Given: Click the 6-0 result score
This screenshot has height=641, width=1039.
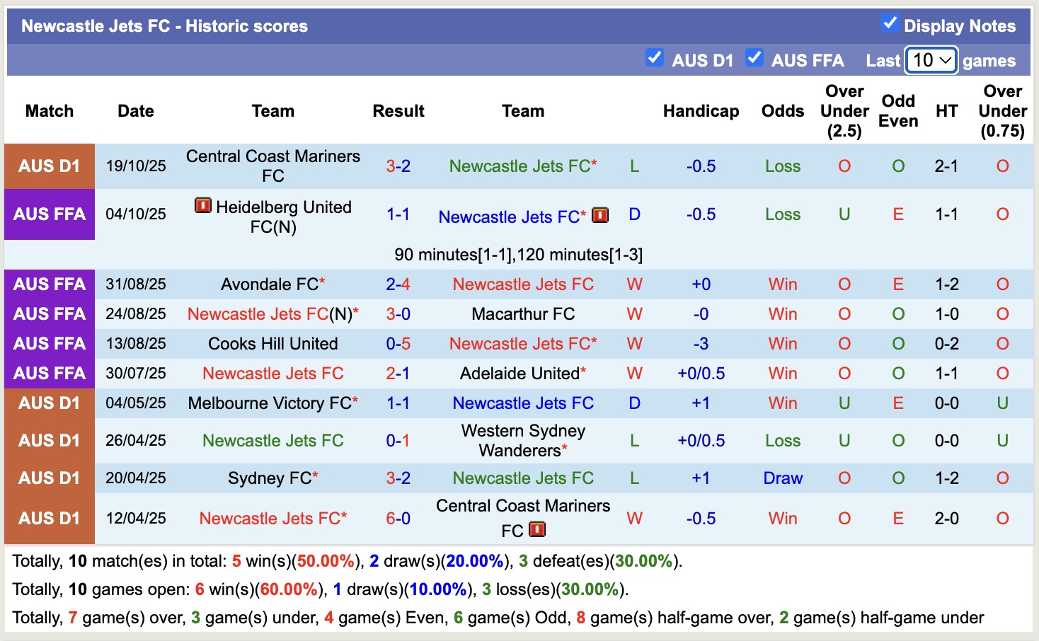Looking at the screenshot, I should [398, 518].
